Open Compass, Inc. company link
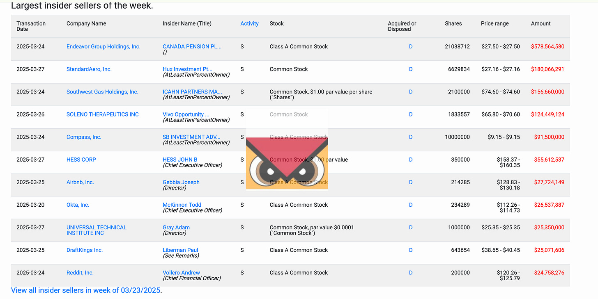This screenshot has height=299, width=598. (84, 137)
